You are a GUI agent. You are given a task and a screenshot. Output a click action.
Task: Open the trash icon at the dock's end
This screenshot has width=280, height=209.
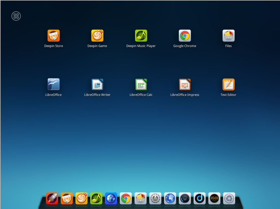coord(229,199)
